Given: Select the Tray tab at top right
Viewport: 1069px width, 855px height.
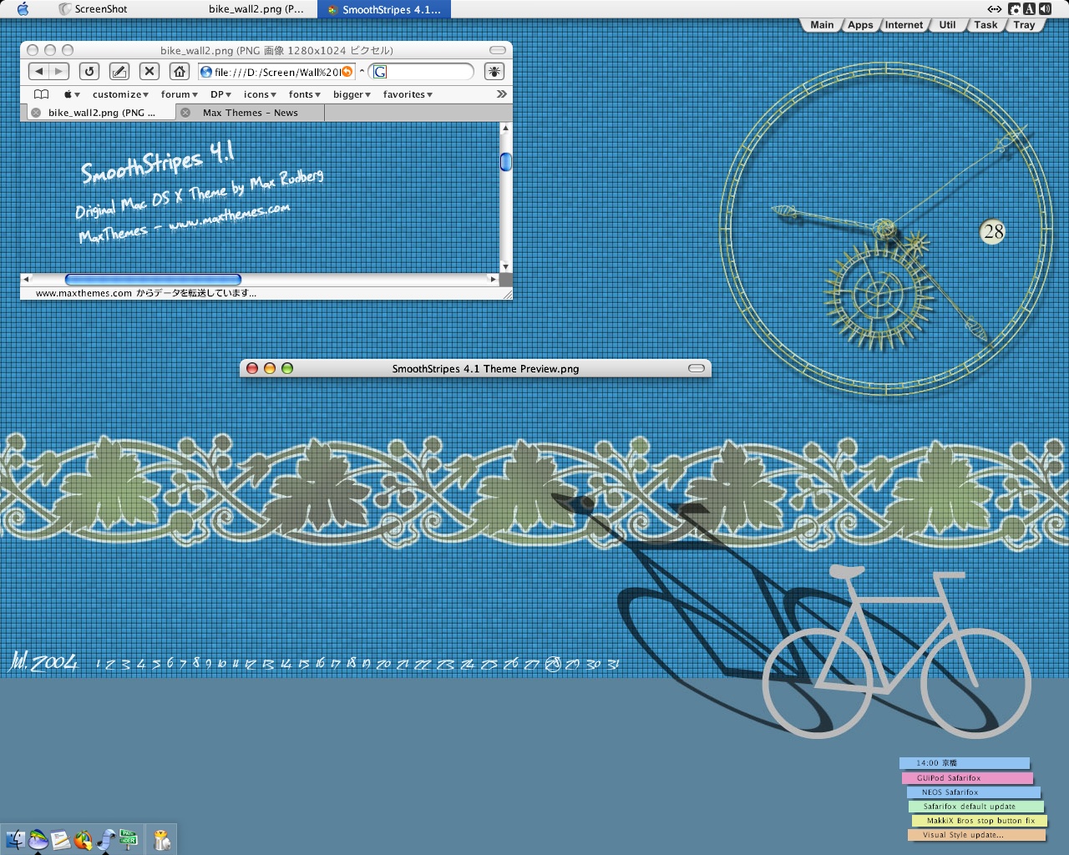Looking at the screenshot, I should [1024, 25].
